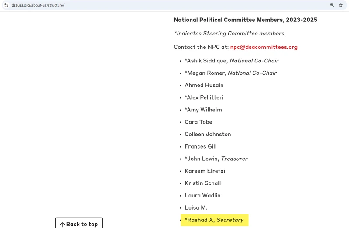Click the Alex Pellitteri list item

tap(204, 97)
